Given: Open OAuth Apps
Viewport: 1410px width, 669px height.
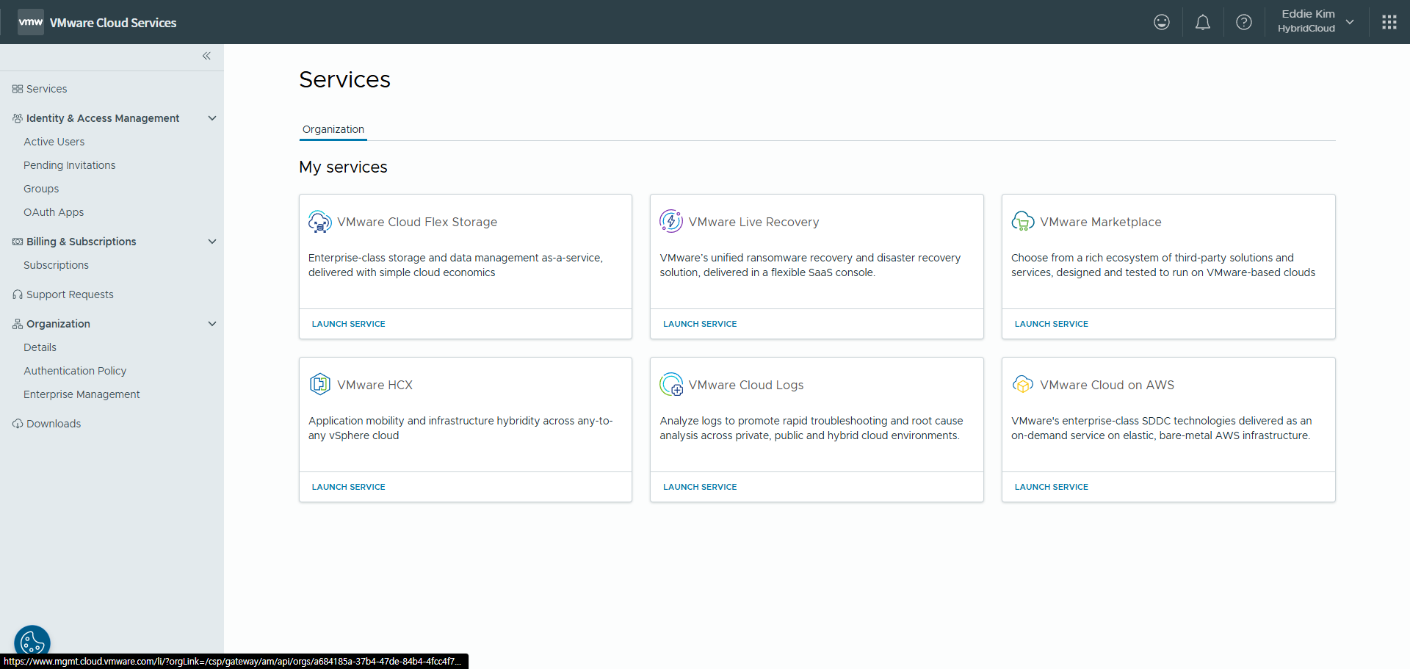Looking at the screenshot, I should [x=54, y=212].
